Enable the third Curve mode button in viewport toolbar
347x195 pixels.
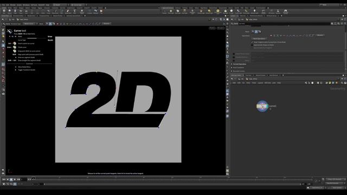[54, 24]
